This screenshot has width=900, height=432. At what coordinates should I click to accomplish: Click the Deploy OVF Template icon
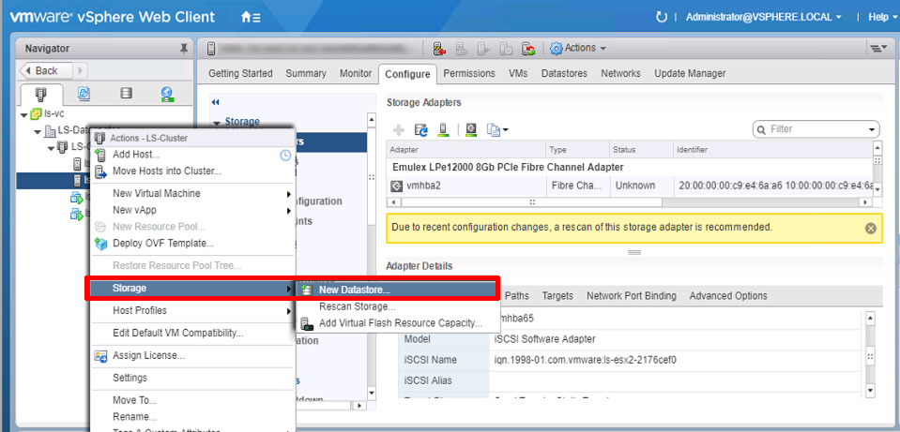click(x=101, y=244)
